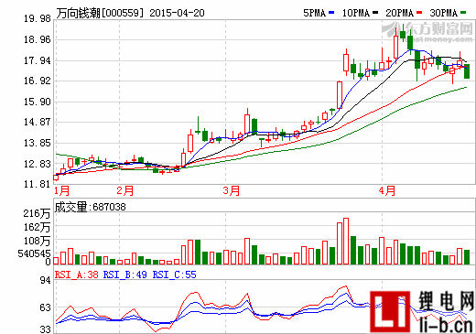Click the 17.94 price axis label

tap(38, 60)
